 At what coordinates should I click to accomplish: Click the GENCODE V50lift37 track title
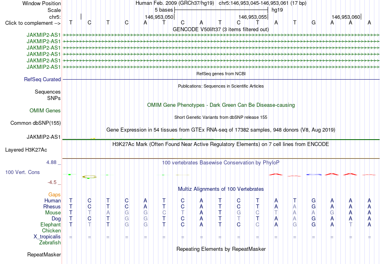click(221, 30)
